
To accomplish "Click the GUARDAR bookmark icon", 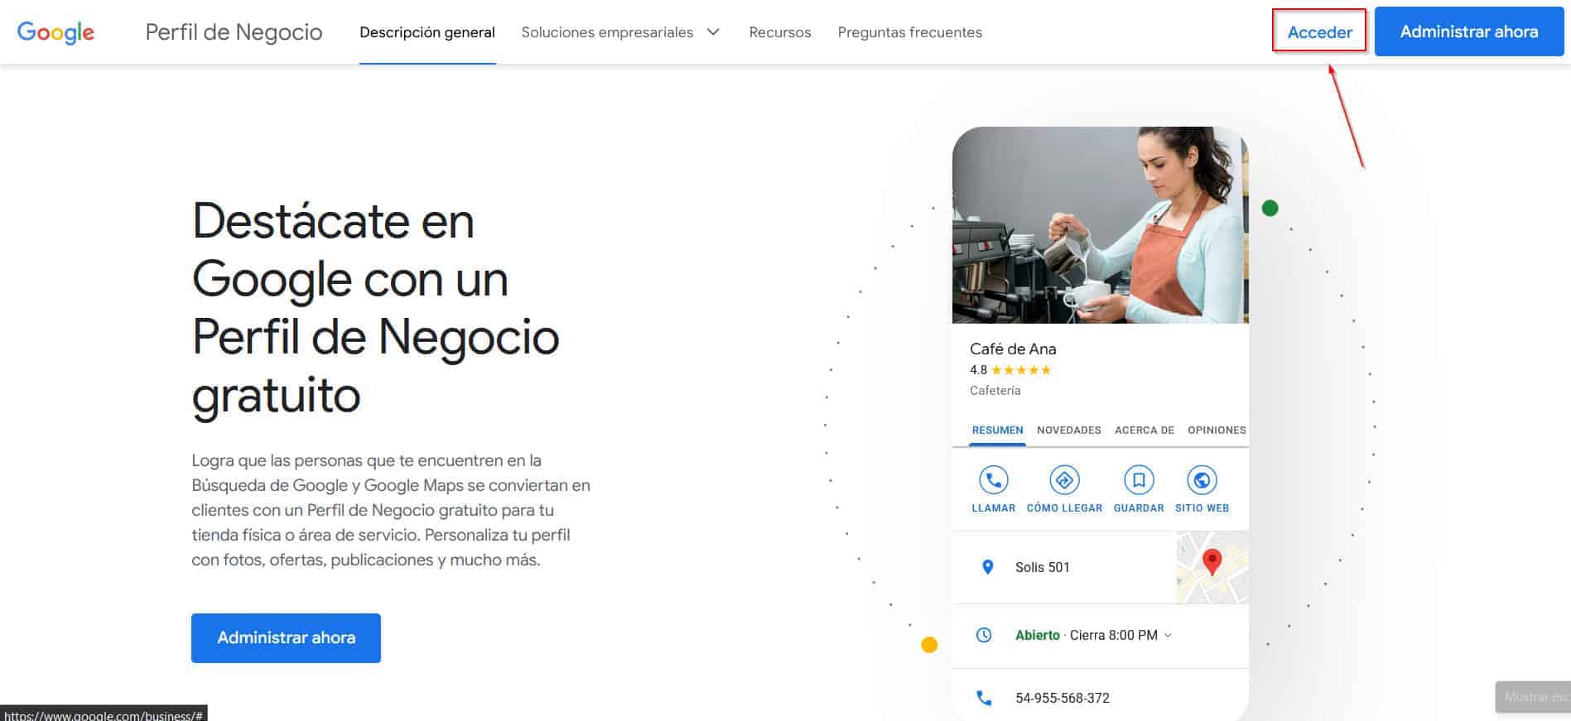I will pyautogui.click(x=1139, y=480).
